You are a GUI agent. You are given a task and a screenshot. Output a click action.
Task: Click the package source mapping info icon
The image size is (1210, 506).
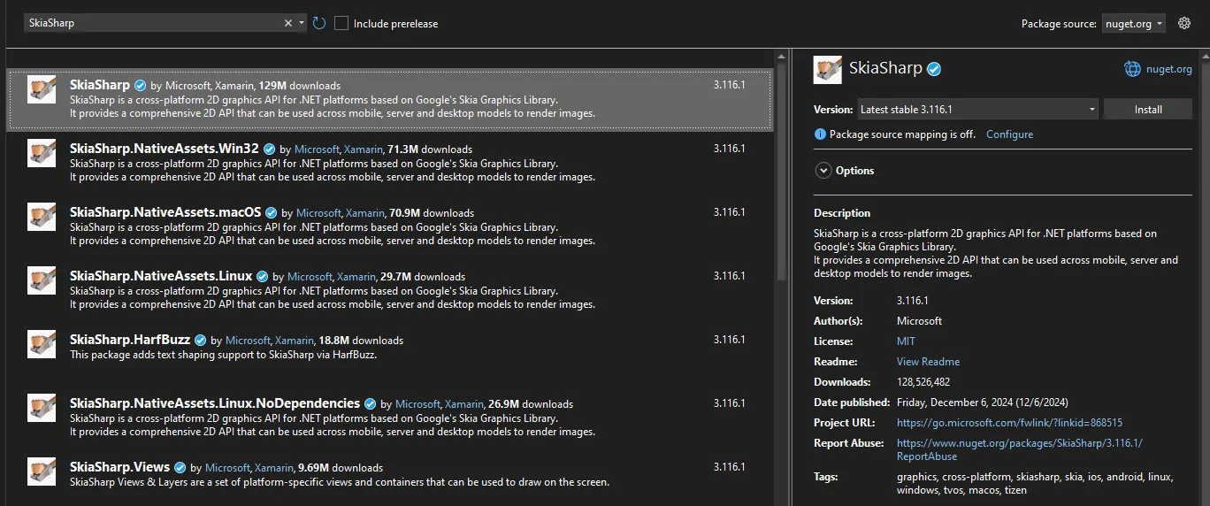[x=820, y=134]
